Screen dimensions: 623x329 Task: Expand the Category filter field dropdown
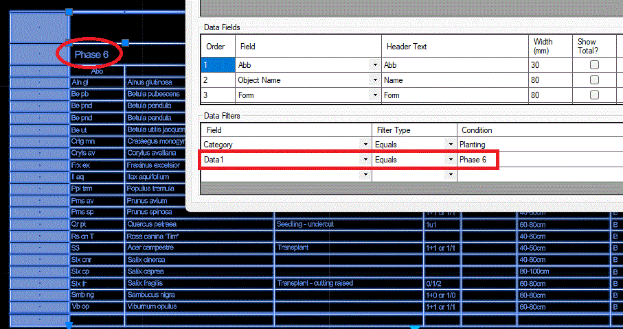(x=365, y=145)
